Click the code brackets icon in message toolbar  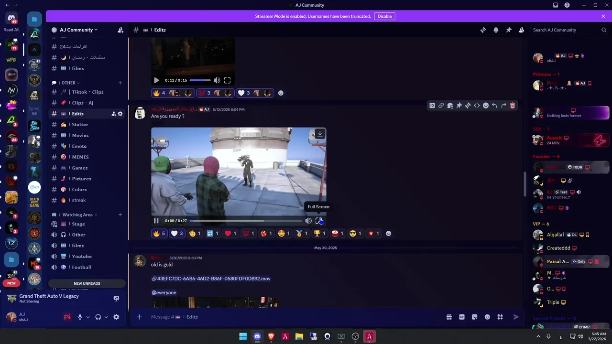(x=477, y=106)
